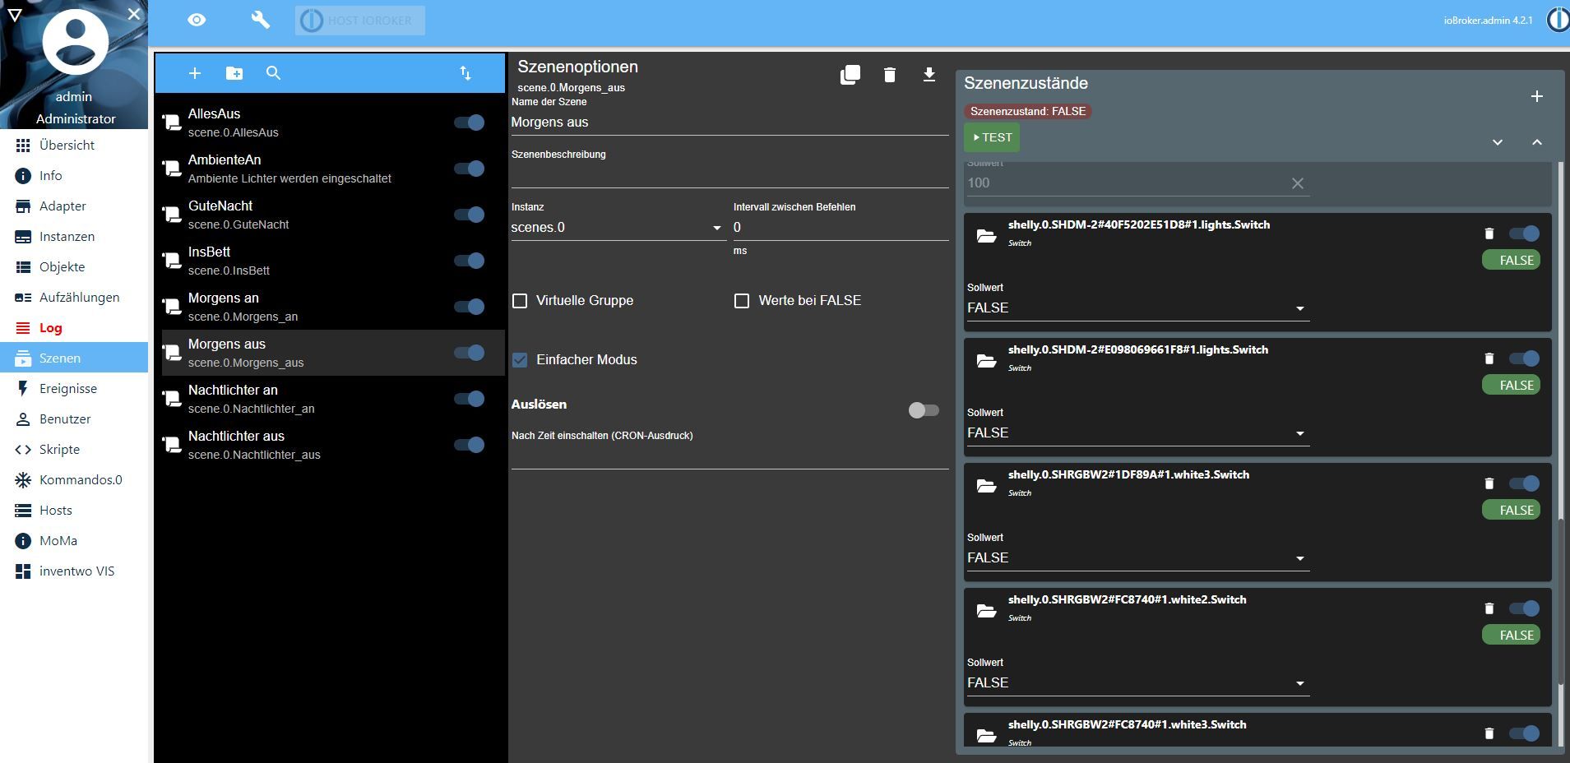The width and height of the screenshot is (1570, 763).
Task: Toggle InsBett scene switch
Action: pos(470,261)
